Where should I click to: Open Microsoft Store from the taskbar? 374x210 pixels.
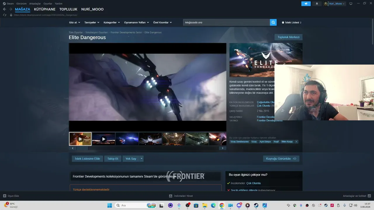point(196,205)
